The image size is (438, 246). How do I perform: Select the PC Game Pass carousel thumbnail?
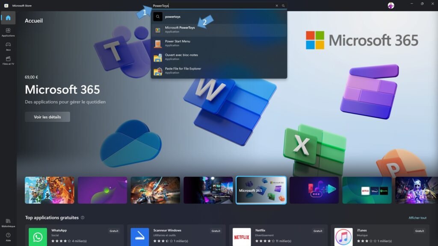(x=208, y=190)
